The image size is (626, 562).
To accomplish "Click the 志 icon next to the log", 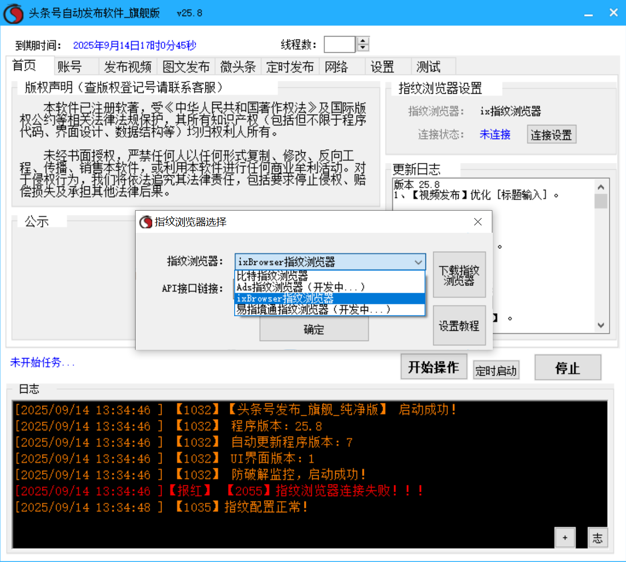I will 598,537.
